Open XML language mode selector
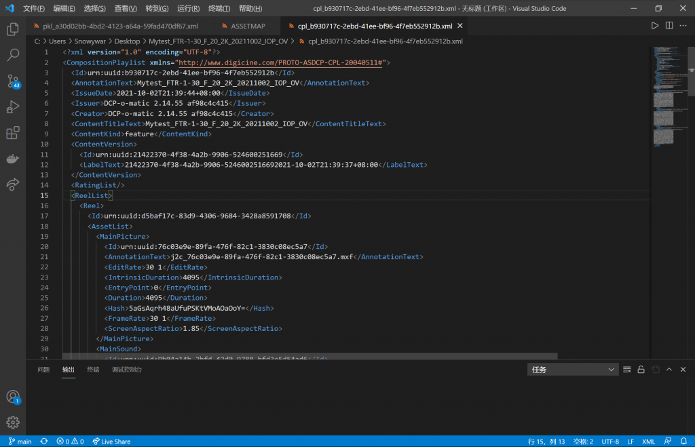This screenshot has height=447, width=695. (x=647, y=442)
